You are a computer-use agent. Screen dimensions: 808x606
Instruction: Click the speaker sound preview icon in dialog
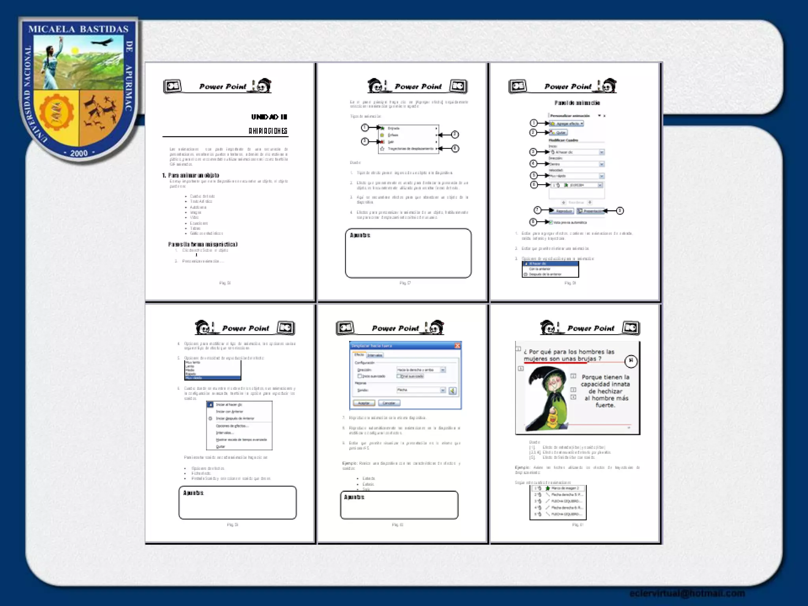click(x=453, y=391)
